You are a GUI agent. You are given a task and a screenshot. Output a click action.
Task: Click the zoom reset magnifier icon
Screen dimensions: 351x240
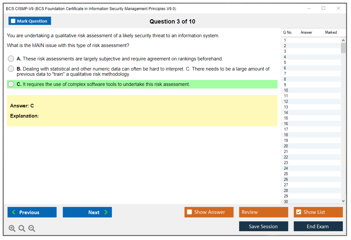[x=22, y=229]
